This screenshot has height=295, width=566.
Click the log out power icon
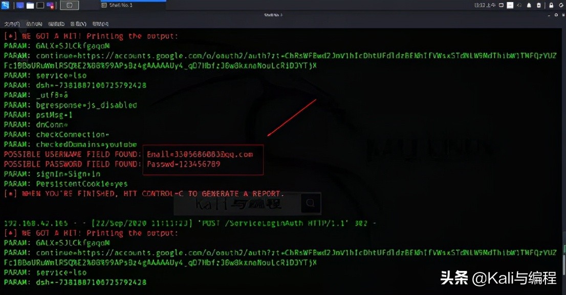562,5
